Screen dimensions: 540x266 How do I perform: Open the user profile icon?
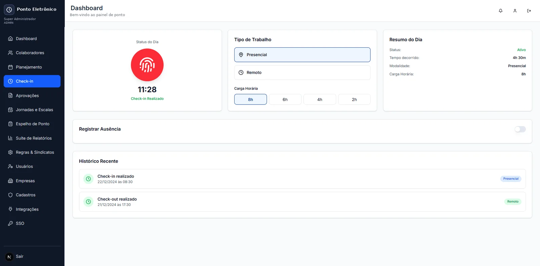click(515, 11)
